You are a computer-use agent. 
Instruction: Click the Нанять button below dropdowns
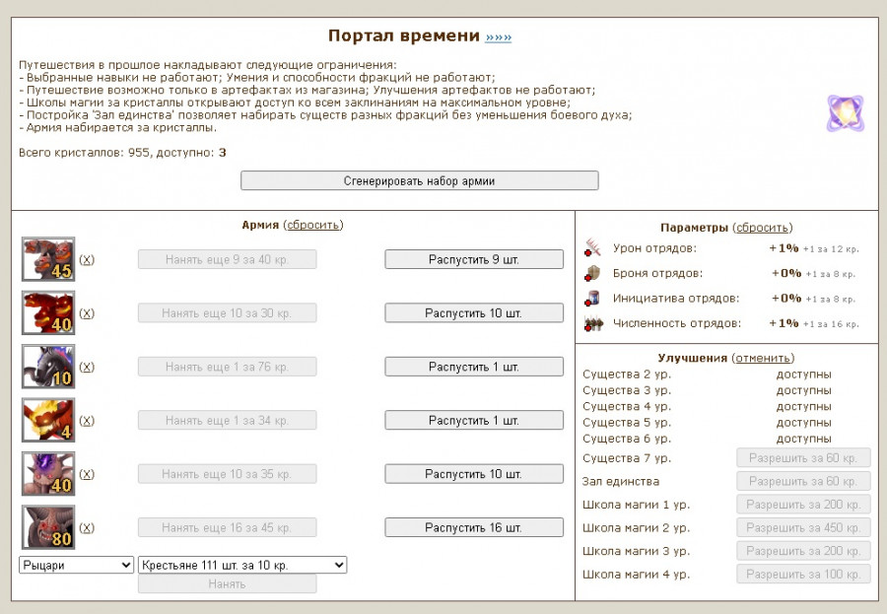click(228, 583)
